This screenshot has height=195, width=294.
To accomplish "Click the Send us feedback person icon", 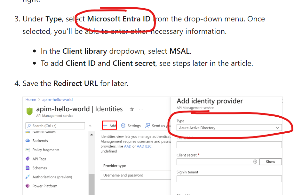I will (147, 126).
